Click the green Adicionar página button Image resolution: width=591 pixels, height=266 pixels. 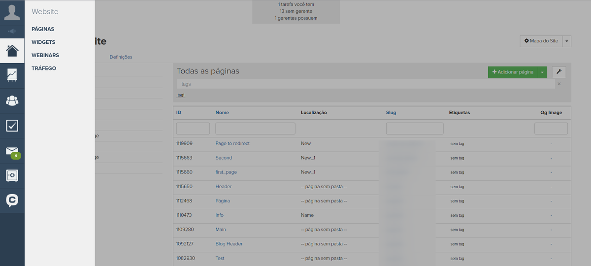tap(513, 72)
